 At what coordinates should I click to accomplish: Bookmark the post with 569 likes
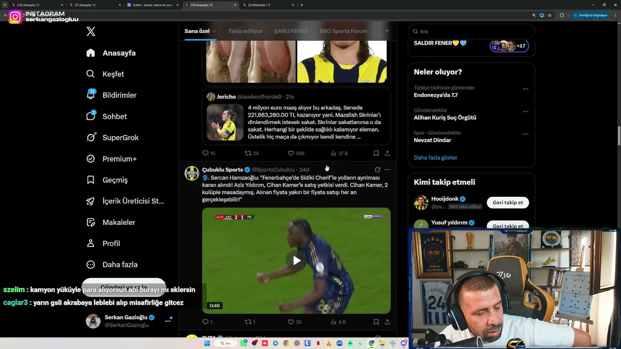376,153
